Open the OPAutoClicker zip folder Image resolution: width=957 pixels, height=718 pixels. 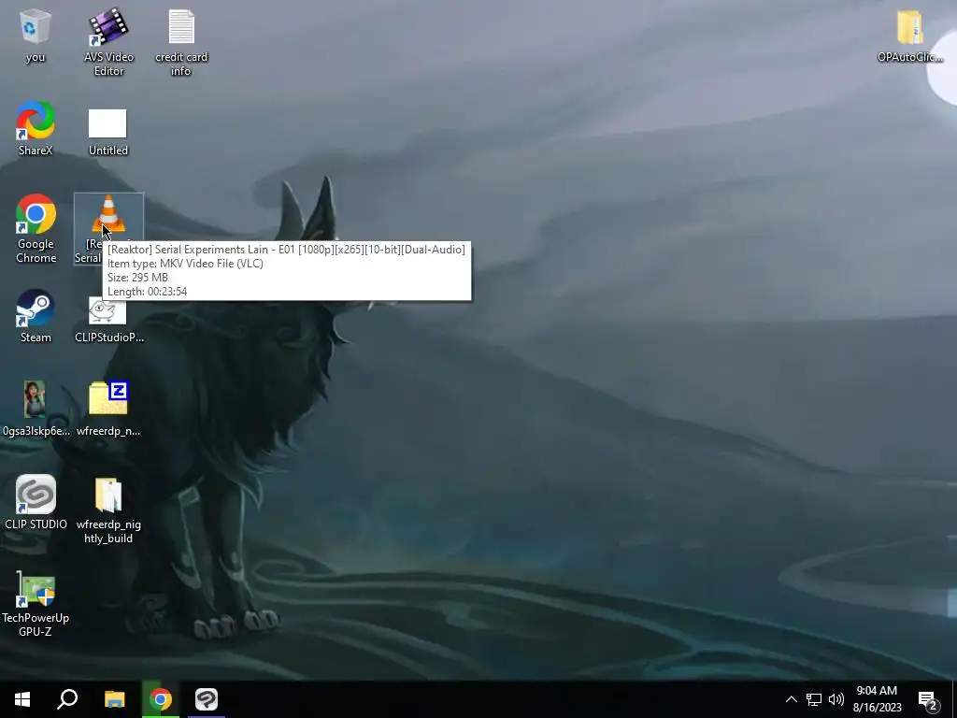coord(910,36)
